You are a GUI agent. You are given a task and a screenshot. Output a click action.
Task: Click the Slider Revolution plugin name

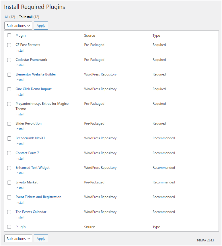(28, 123)
